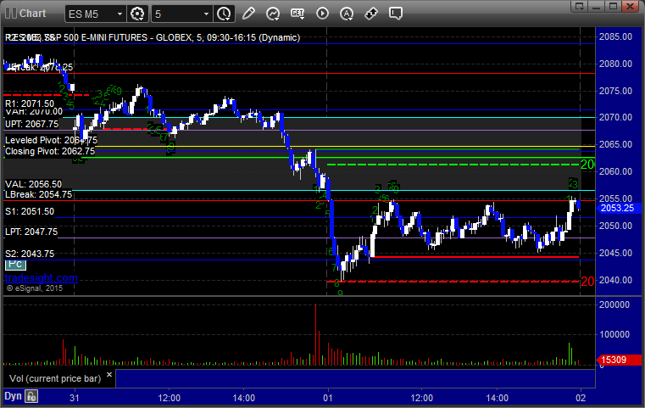Viewport: 645px width, 408px height.
Task: Click the red dashed line 20 label
Action: 587,282
